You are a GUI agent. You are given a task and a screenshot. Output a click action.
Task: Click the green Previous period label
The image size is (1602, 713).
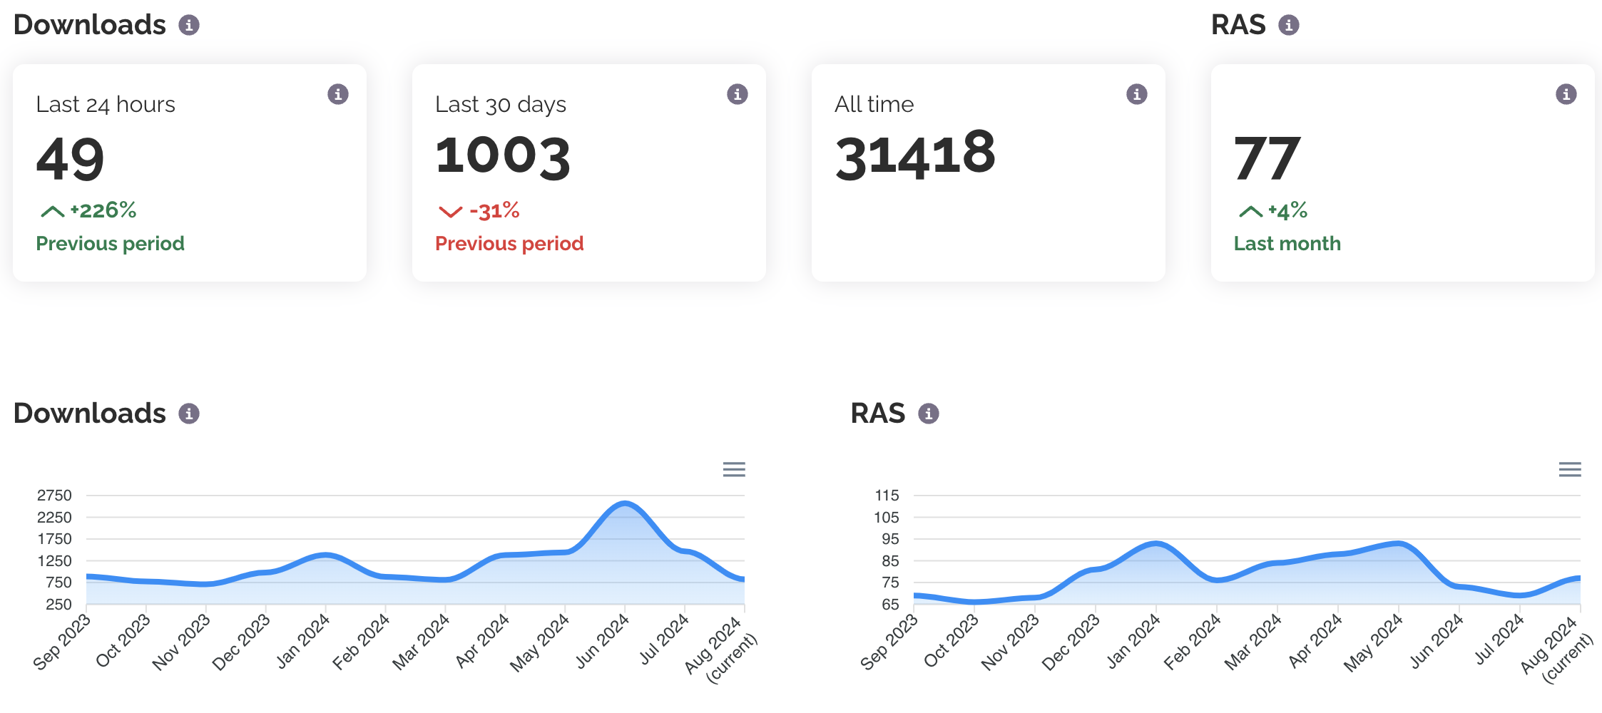[111, 244]
